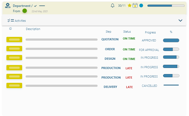Viewport: 189px width, 116px height.
Task: Click the blue status circle
Action: pyautogui.click(x=141, y=6)
